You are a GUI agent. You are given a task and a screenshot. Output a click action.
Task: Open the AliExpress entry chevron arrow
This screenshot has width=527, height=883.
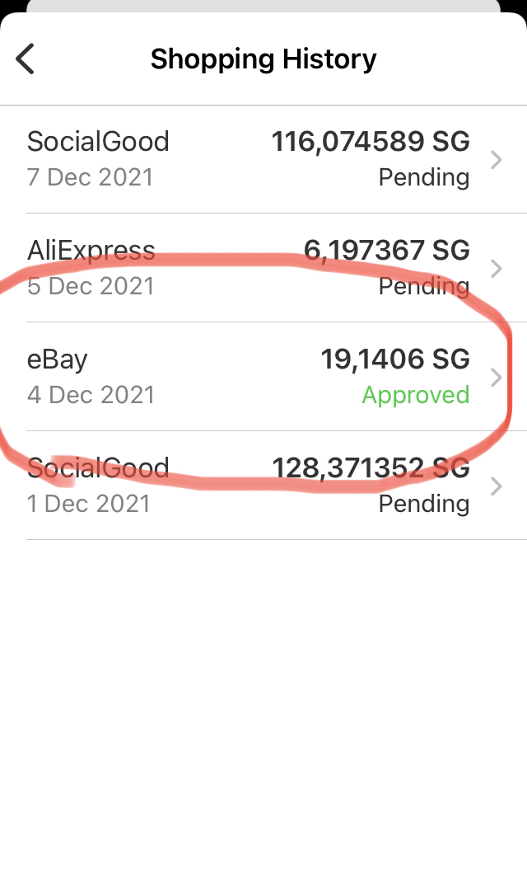(x=496, y=269)
